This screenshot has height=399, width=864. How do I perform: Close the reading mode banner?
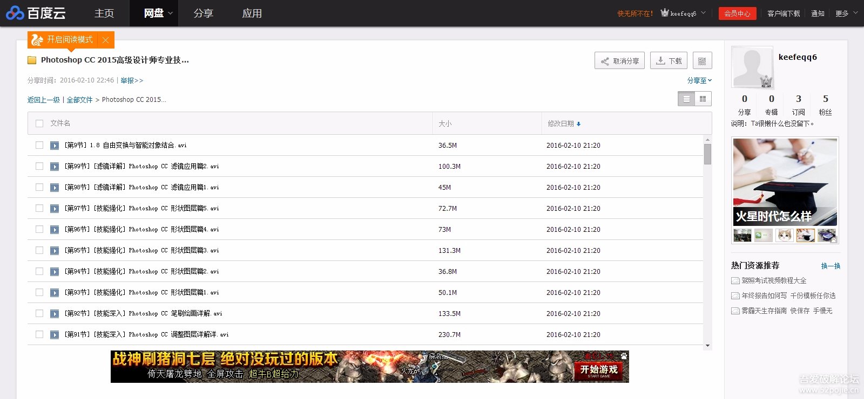(105, 40)
